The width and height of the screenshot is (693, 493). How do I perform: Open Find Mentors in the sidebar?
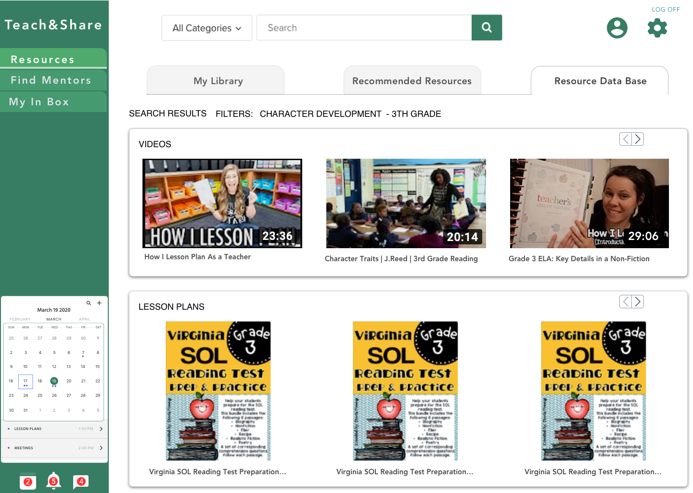(51, 80)
